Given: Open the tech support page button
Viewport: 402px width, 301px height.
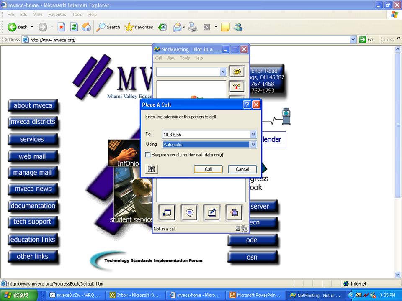Looking at the screenshot, I should pos(33,222).
